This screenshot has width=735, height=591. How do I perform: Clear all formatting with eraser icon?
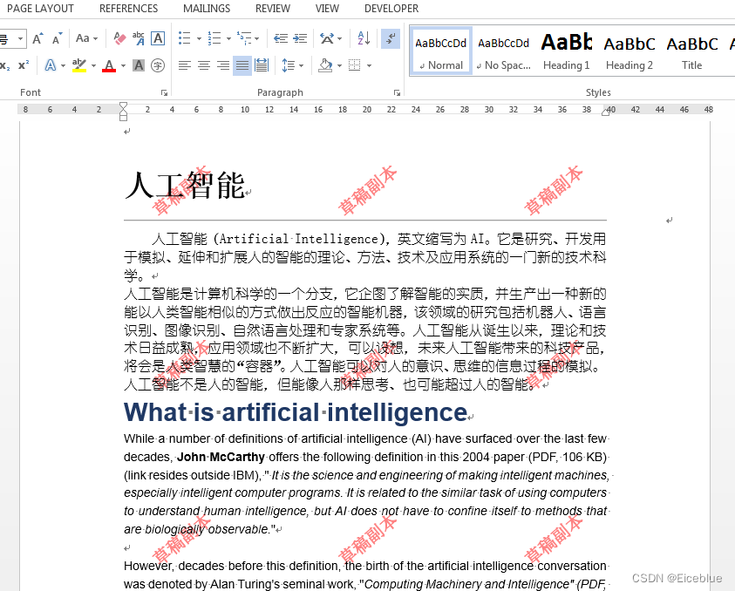[119, 38]
